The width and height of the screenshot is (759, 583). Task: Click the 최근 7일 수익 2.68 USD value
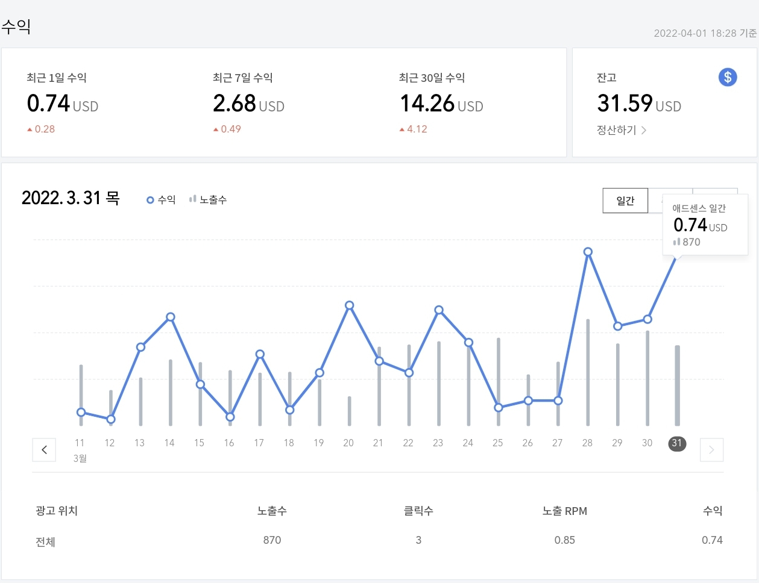(248, 104)
